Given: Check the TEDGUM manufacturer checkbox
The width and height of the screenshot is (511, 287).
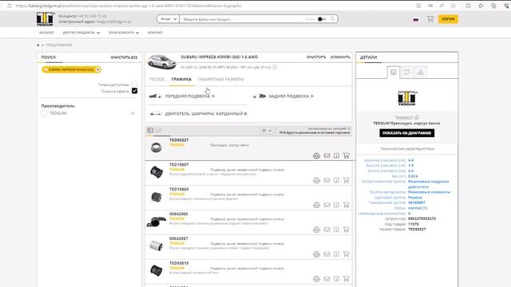Looking at the screenshot, I should coord(44,113).
